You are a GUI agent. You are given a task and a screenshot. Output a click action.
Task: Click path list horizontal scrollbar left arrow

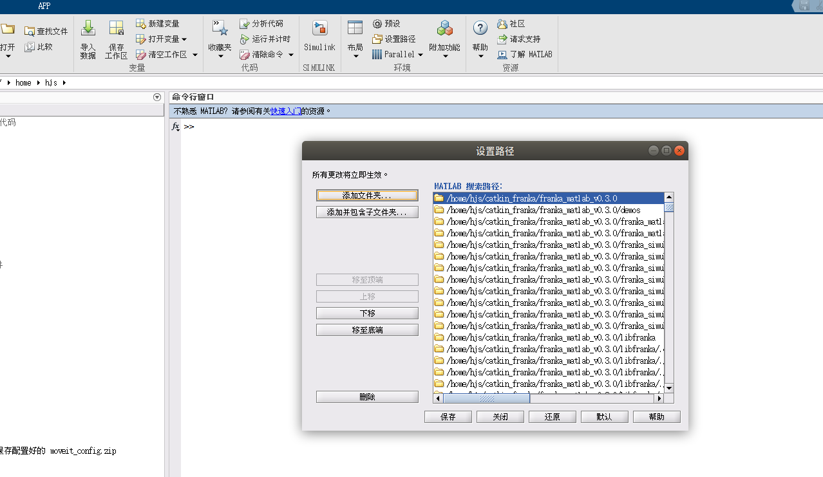pyautogui.click(x=439, y=398)
